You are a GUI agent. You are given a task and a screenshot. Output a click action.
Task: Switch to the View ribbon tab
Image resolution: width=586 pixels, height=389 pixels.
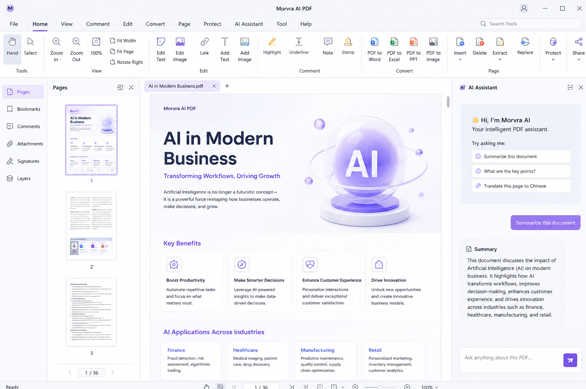coord(67,24)
